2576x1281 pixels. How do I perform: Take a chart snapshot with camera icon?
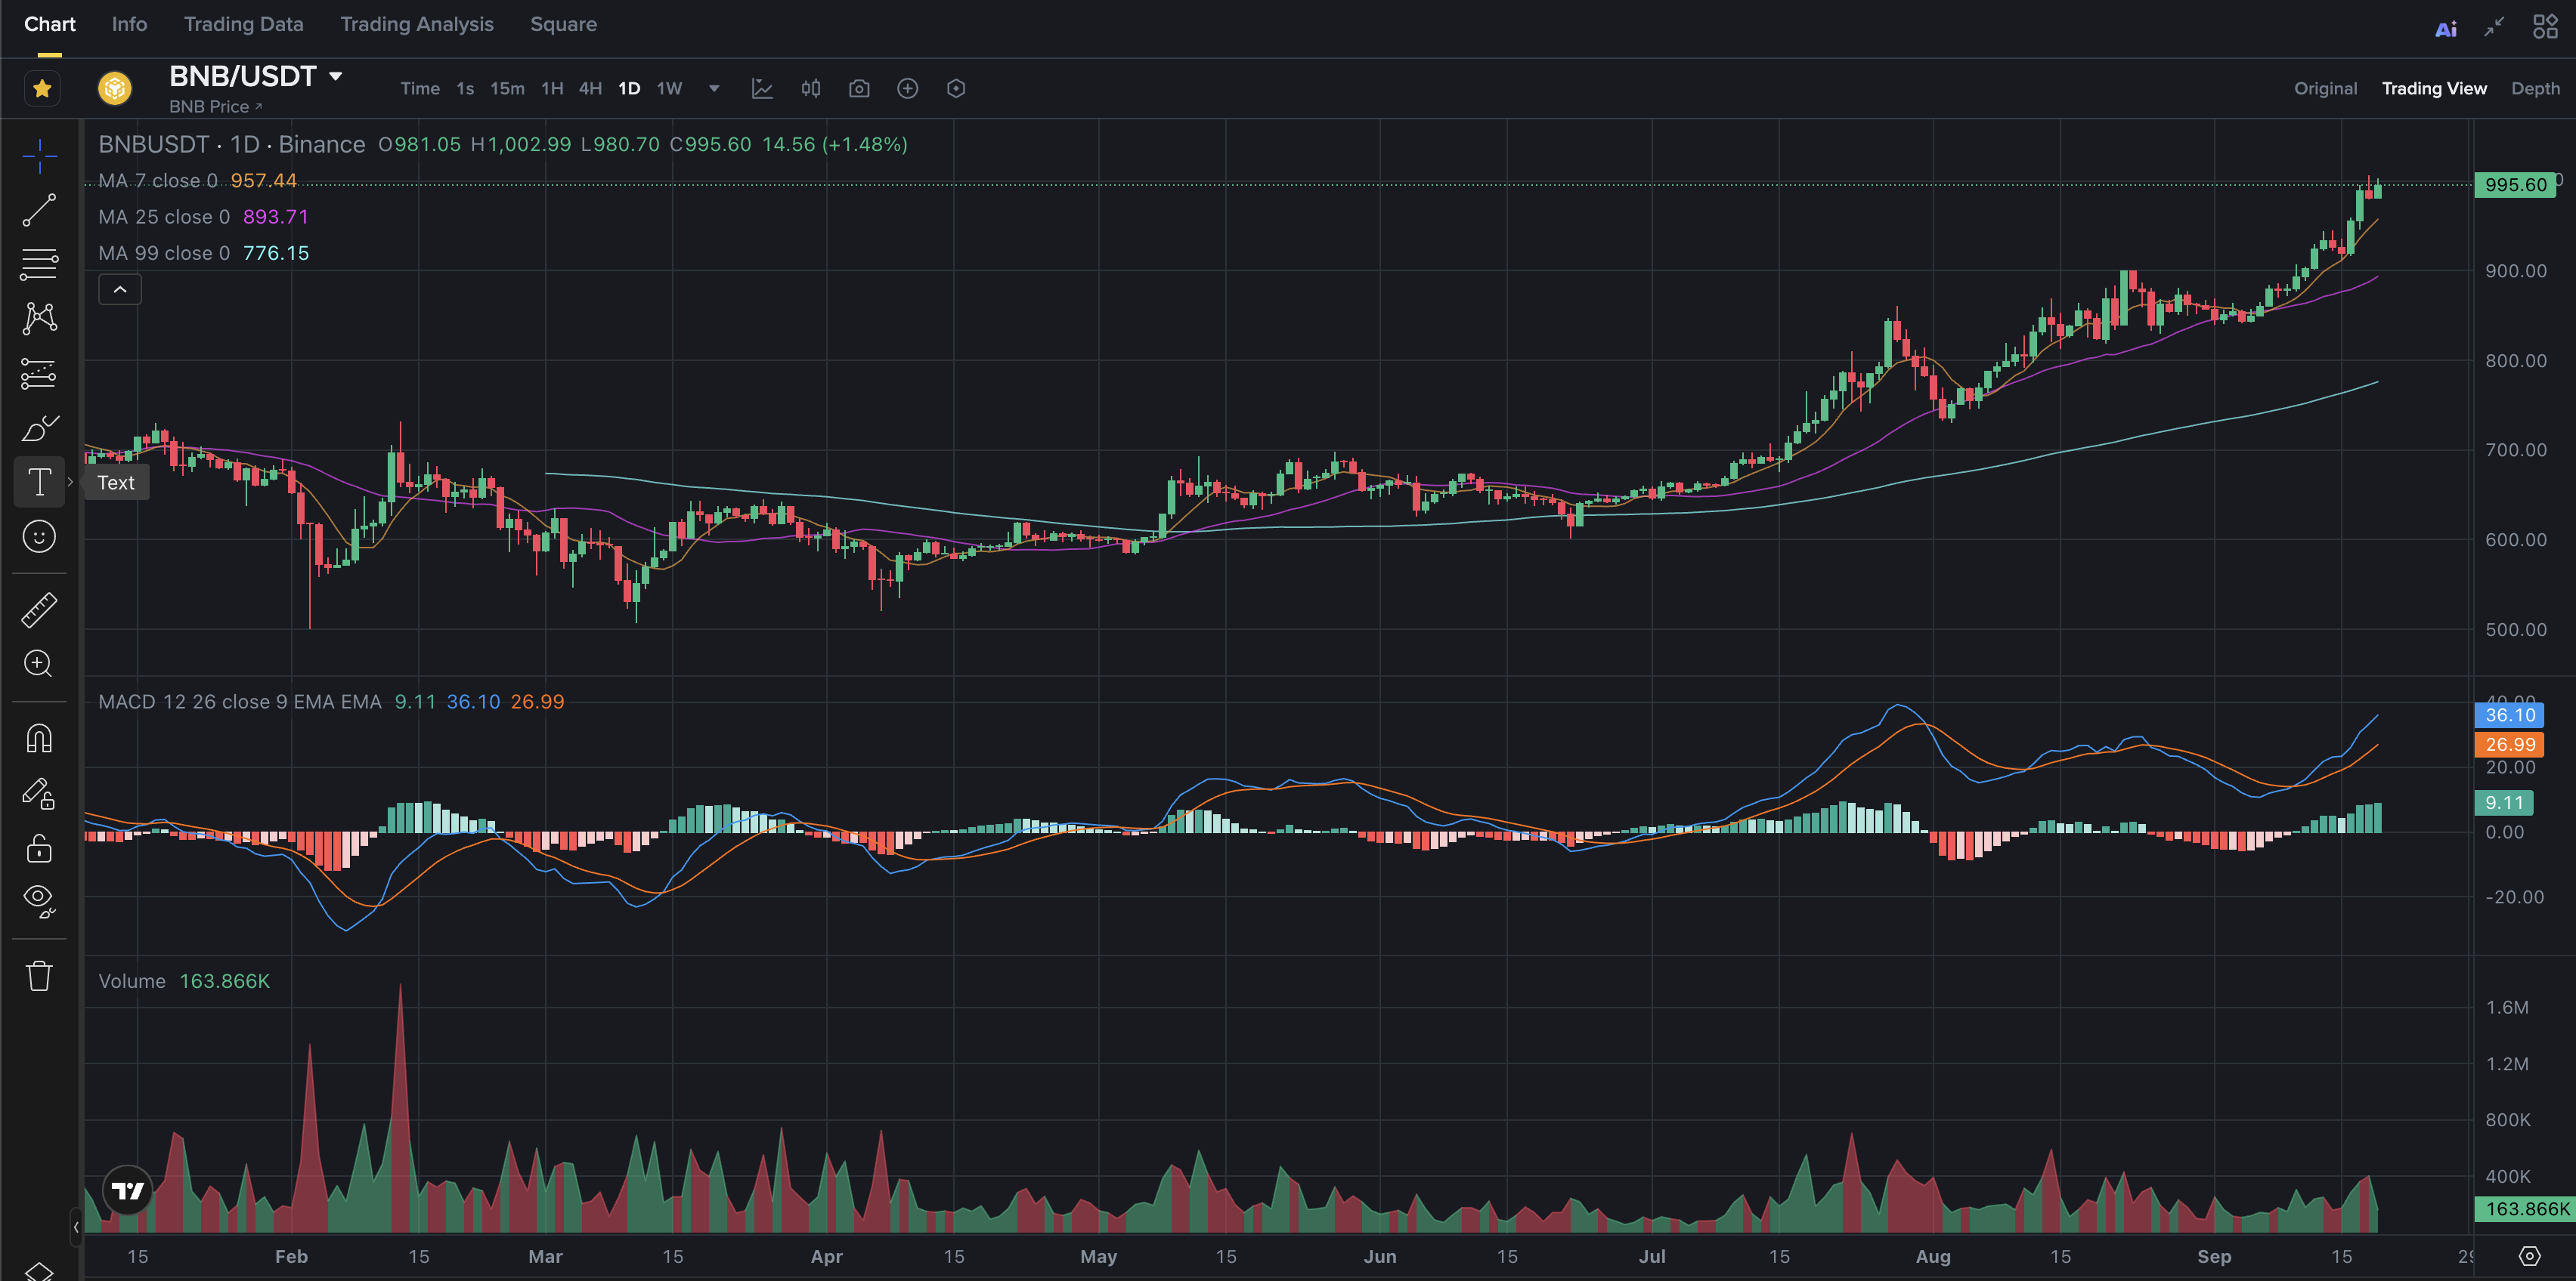tap(859, 89)
